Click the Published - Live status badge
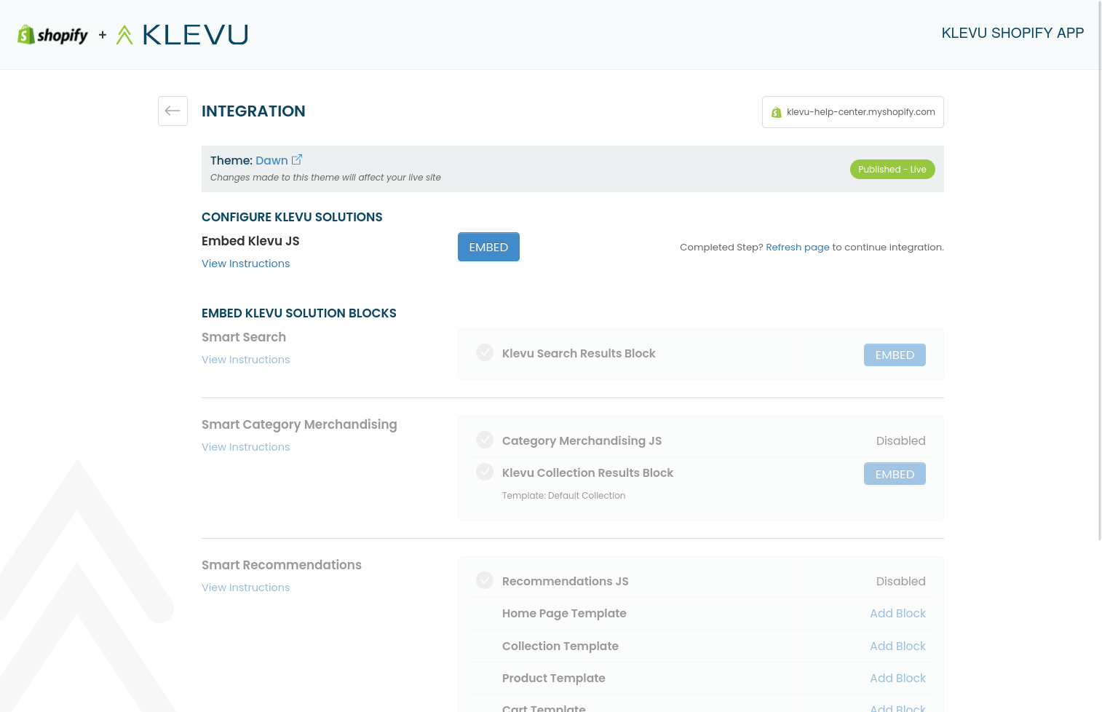Image resolution: width=1102 pixels, height=712 pixels. click(892, 170)
